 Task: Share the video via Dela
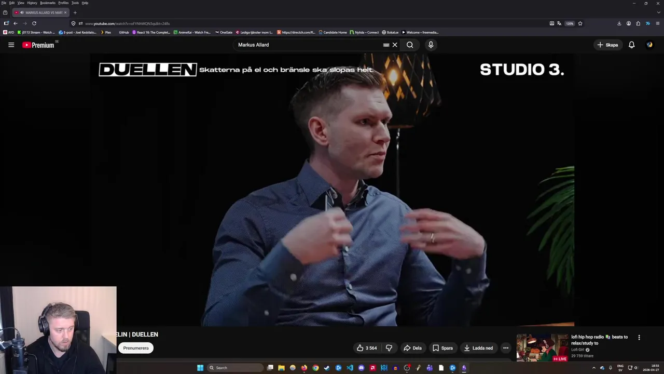pos(413,348)
